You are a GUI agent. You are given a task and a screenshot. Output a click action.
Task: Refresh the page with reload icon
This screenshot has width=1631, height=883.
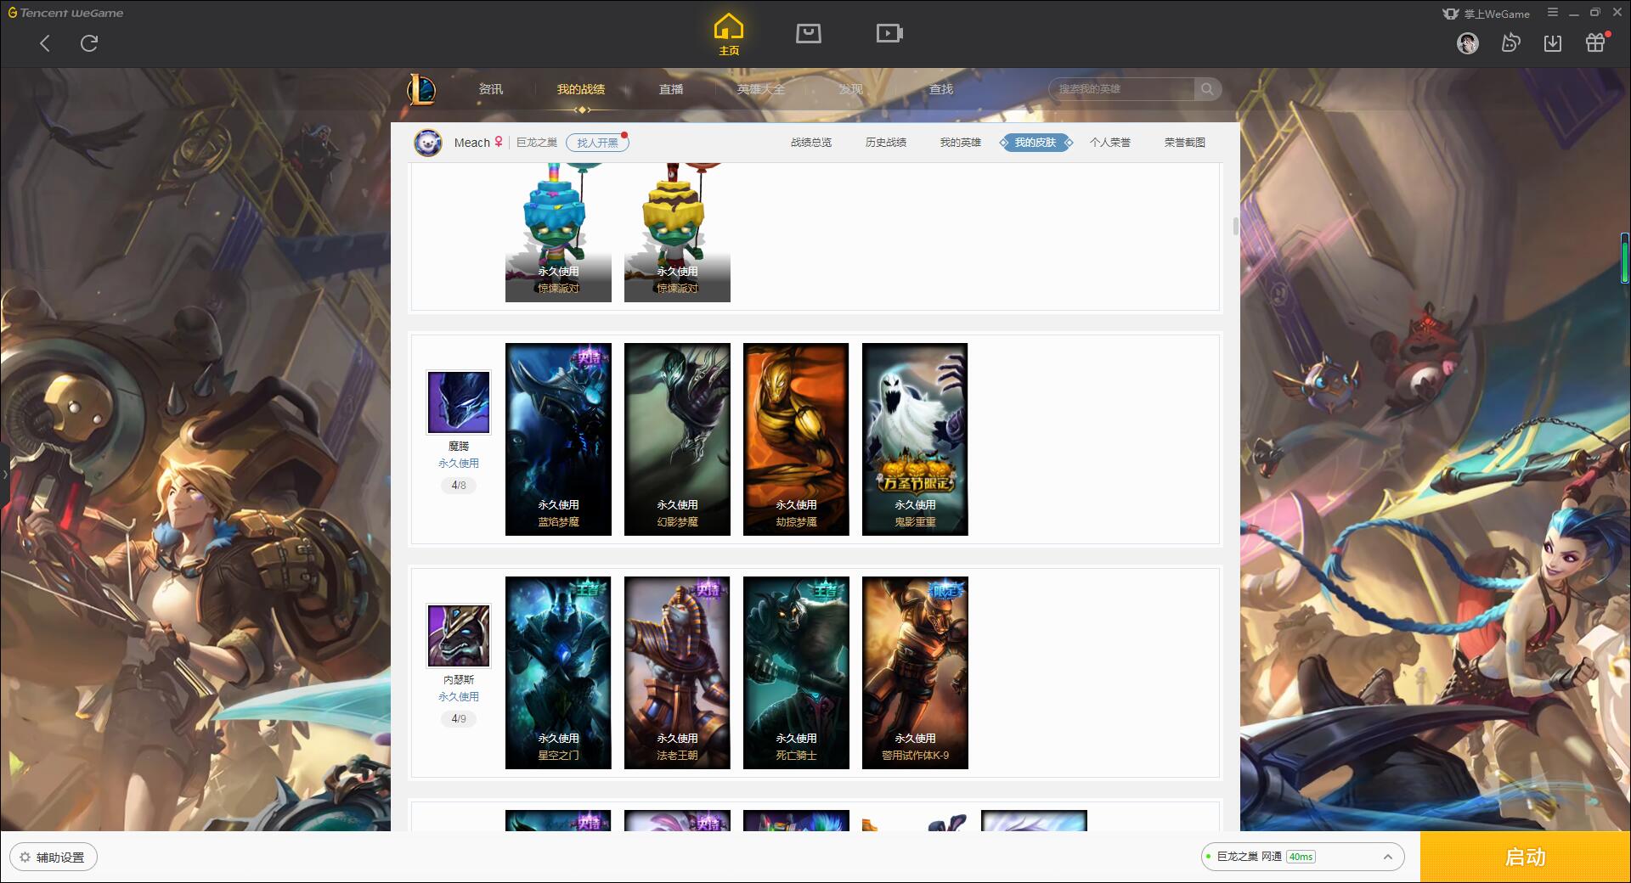89,43
